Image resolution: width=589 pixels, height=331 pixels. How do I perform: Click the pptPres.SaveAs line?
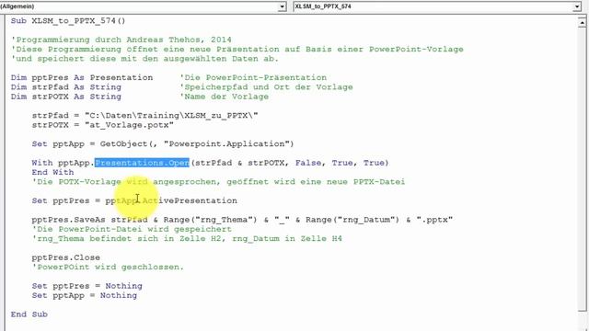tap(242, 220)
